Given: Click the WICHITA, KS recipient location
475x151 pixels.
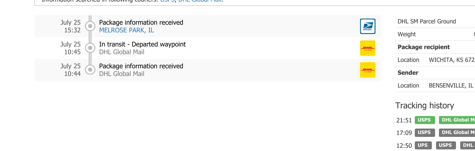Looking at the screenshot, I should tap(451, 60).
